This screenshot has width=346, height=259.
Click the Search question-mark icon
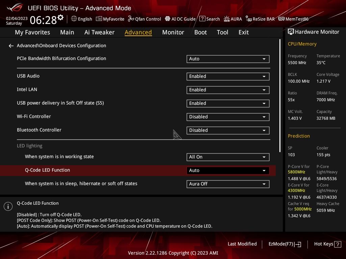point(202,19)
